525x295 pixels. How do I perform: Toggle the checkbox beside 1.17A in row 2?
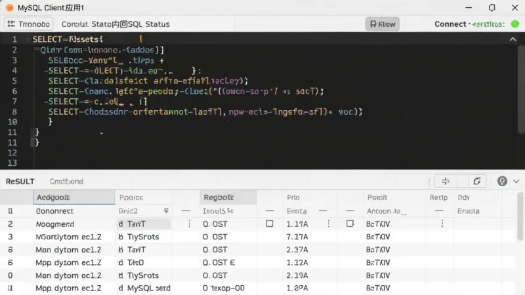tap(270, 224)
